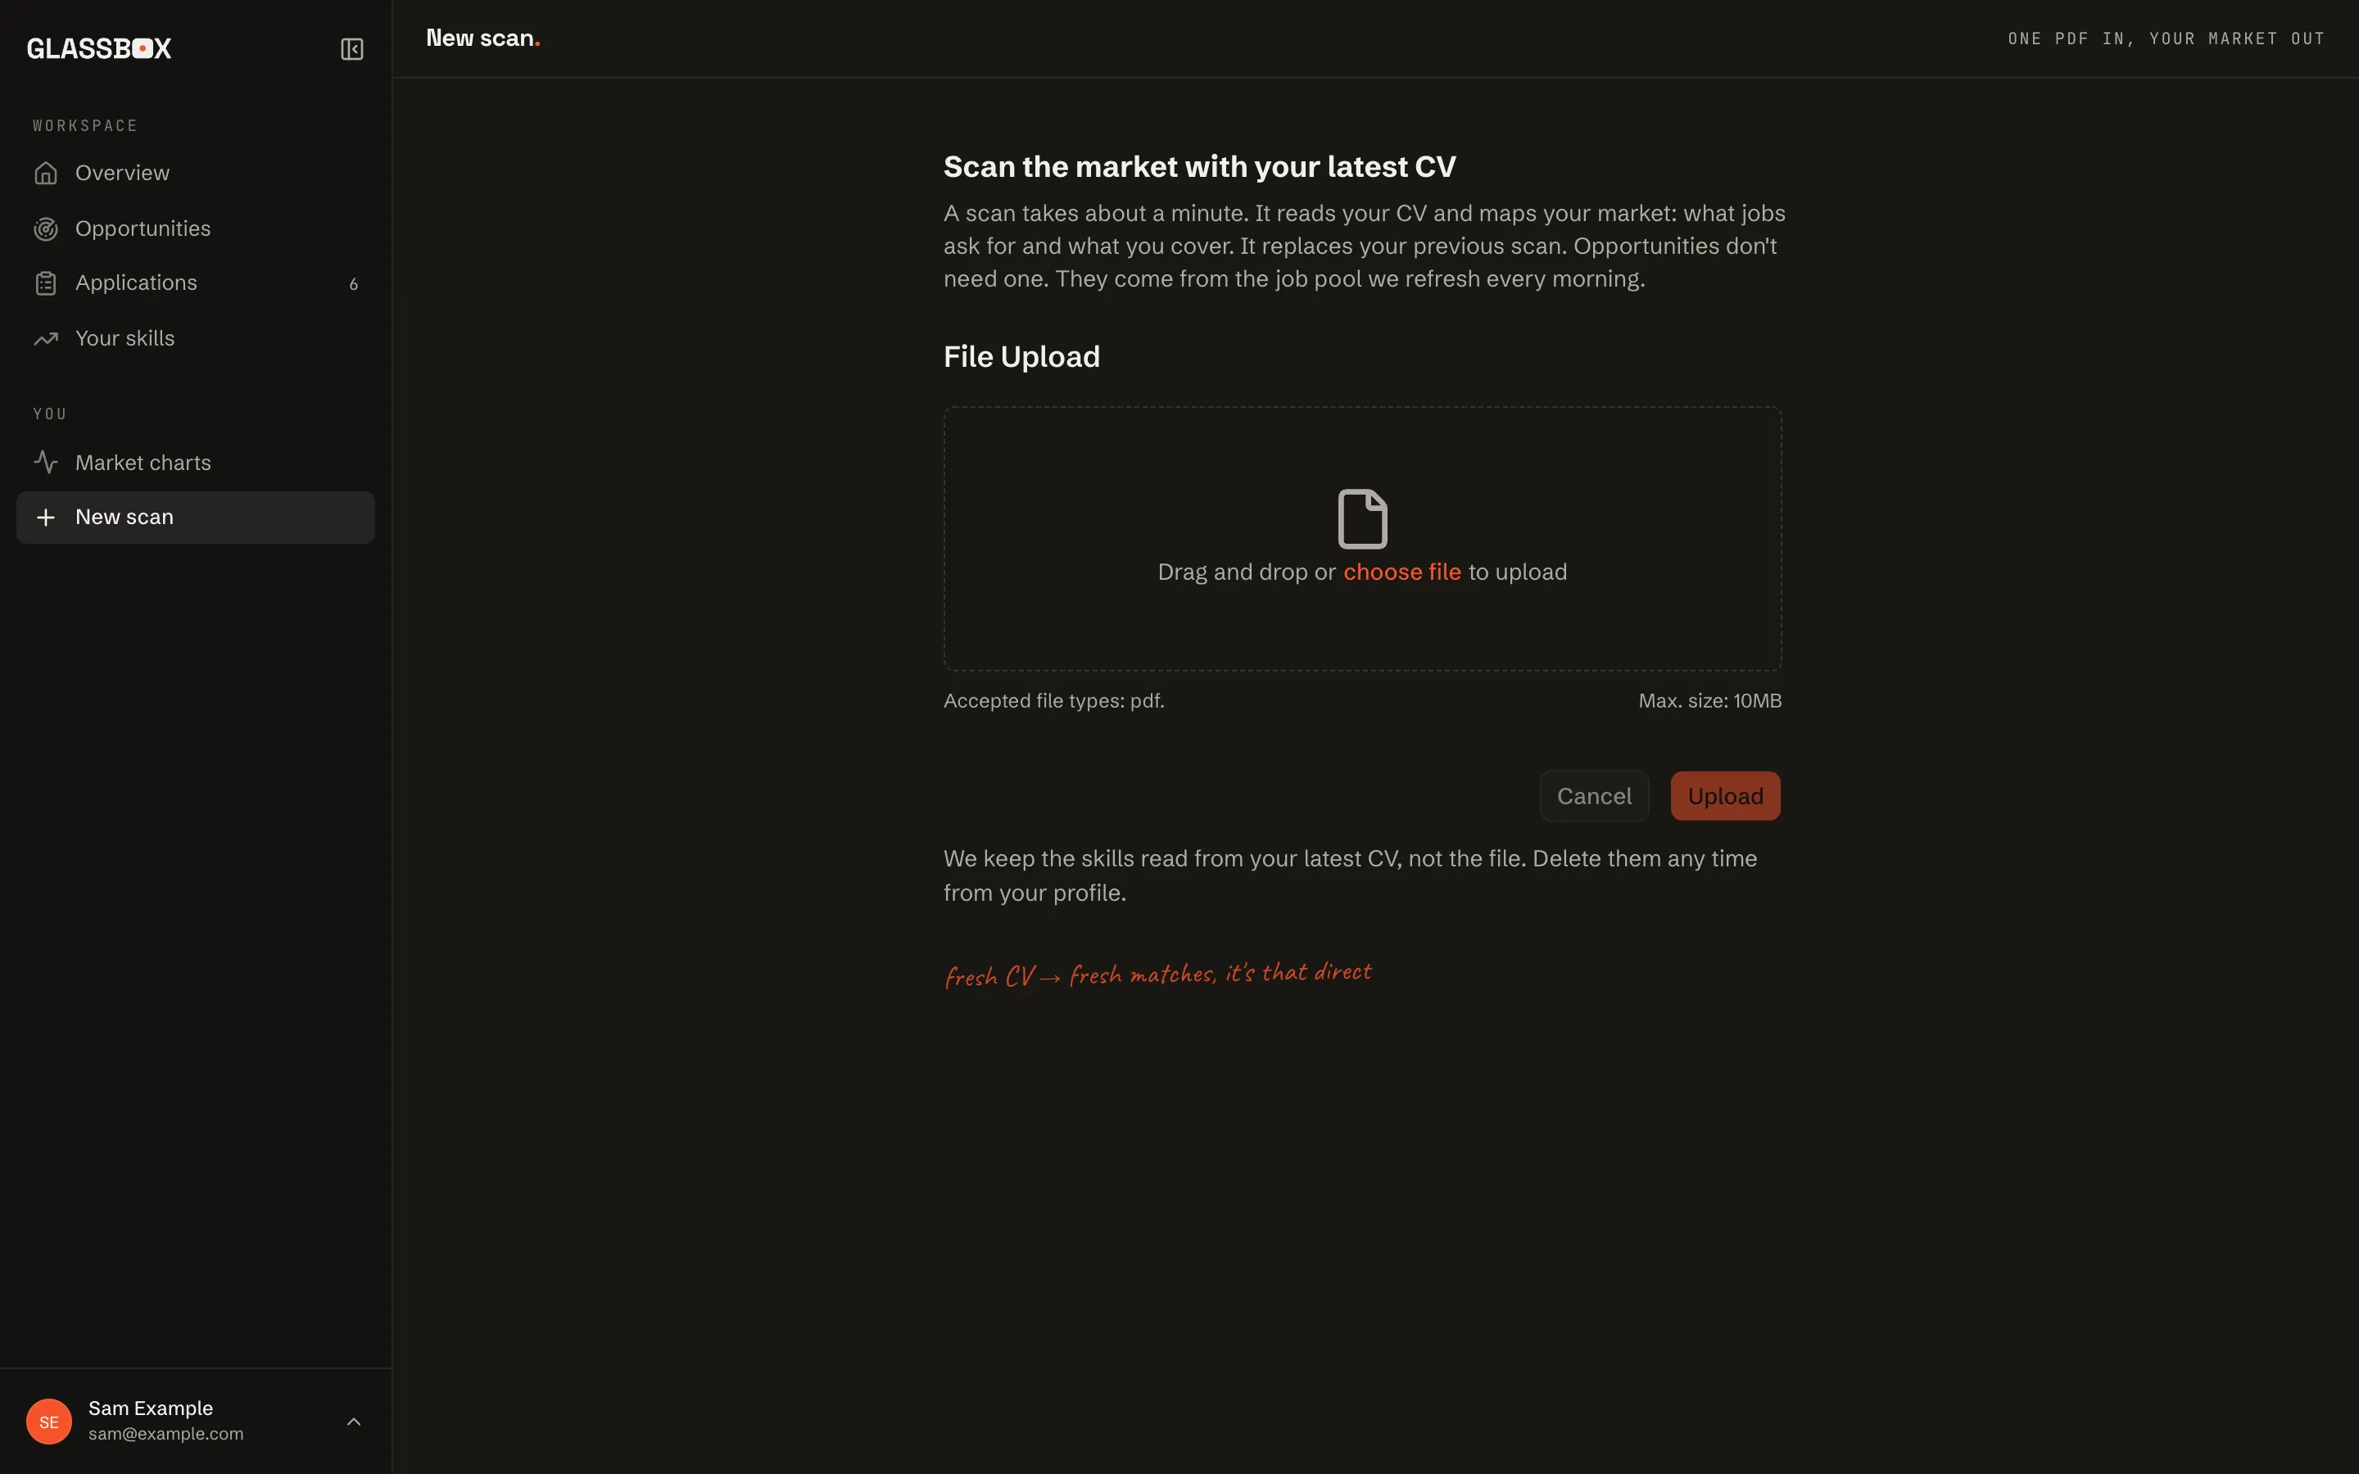Click the Applications count badge 6
This screenshot has width=2359, height=1474.
coord(354,285)
